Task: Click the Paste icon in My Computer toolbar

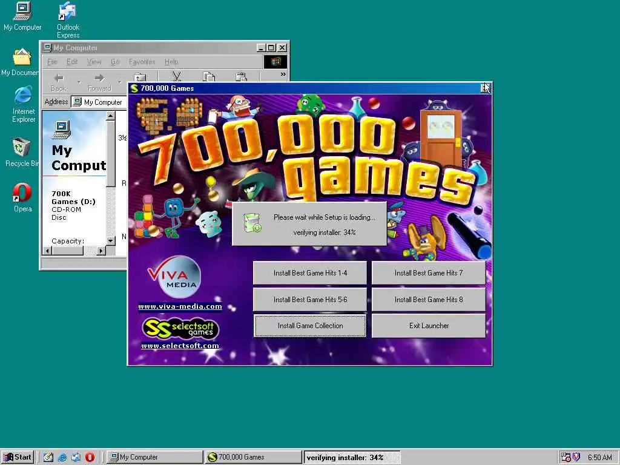Action: pyautogui.click(x=241, y=77)
